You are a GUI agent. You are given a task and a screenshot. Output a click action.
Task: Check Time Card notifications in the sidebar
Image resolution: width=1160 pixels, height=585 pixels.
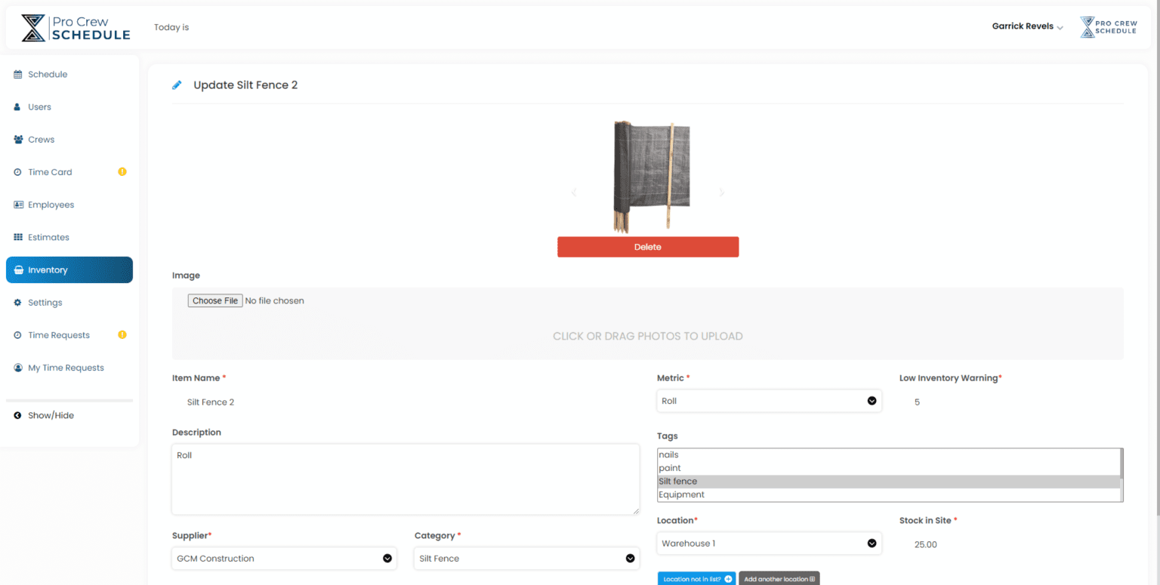[48, 171]
